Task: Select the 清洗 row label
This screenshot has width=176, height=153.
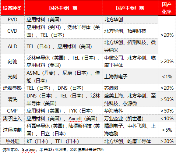Action: coord(13,99)
